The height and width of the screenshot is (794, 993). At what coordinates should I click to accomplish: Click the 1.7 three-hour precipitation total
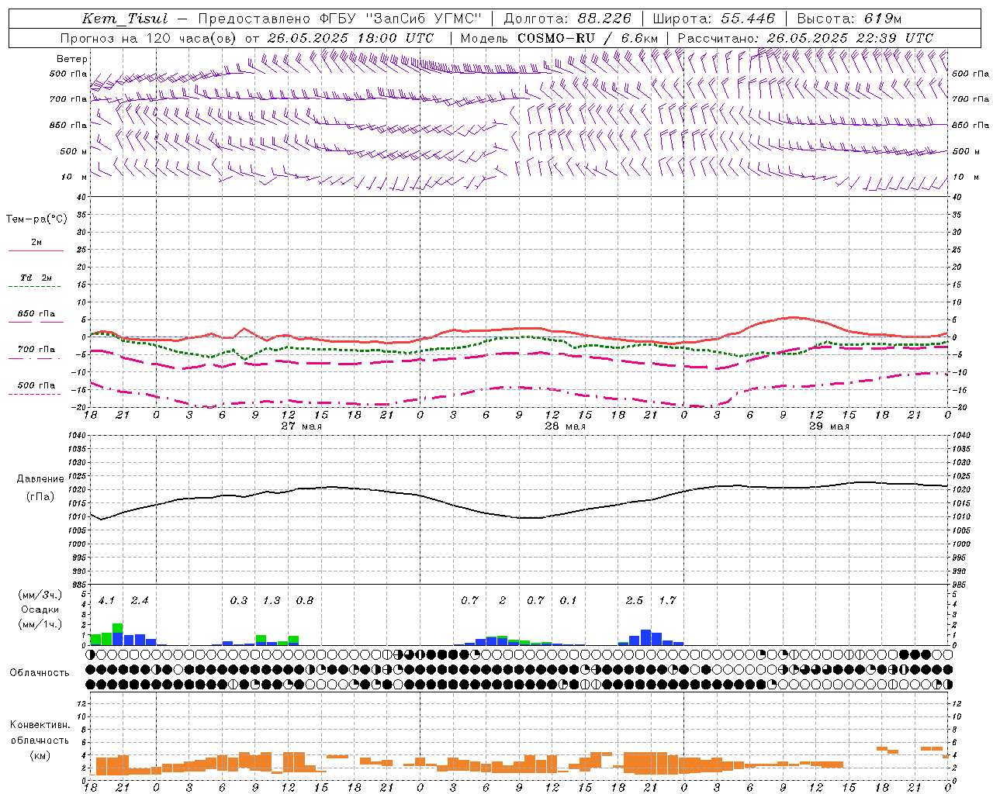pyautogui.click(x=668, y=600)
